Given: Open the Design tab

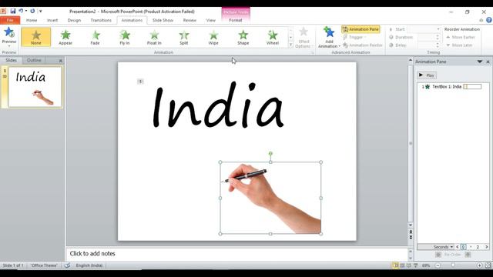Looking at the screenshot, I should click(74, 20).
